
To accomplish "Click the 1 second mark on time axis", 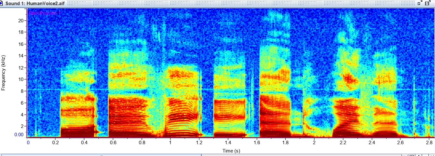I will [x=170, y=142].
